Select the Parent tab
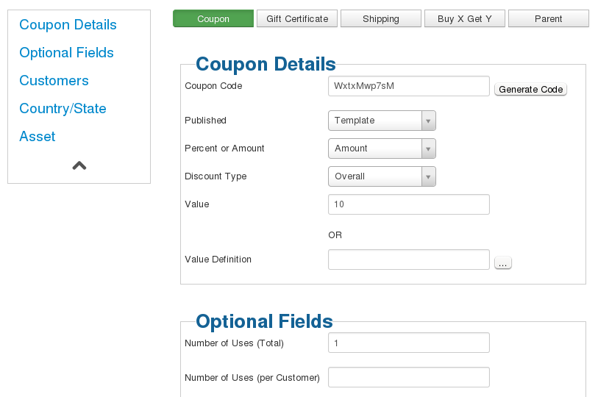 click(x=549, y=18)
